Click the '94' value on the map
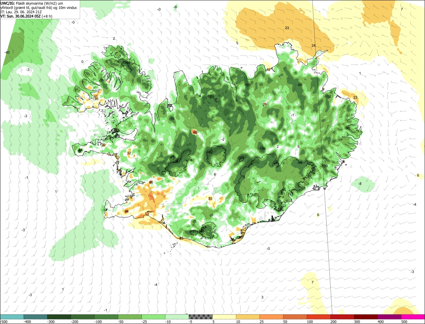The height and width of the screenshot is (324, 425). click(127, 211)
